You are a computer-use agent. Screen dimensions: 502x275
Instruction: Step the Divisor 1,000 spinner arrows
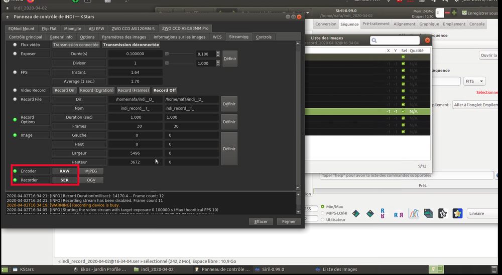[218, 63]
